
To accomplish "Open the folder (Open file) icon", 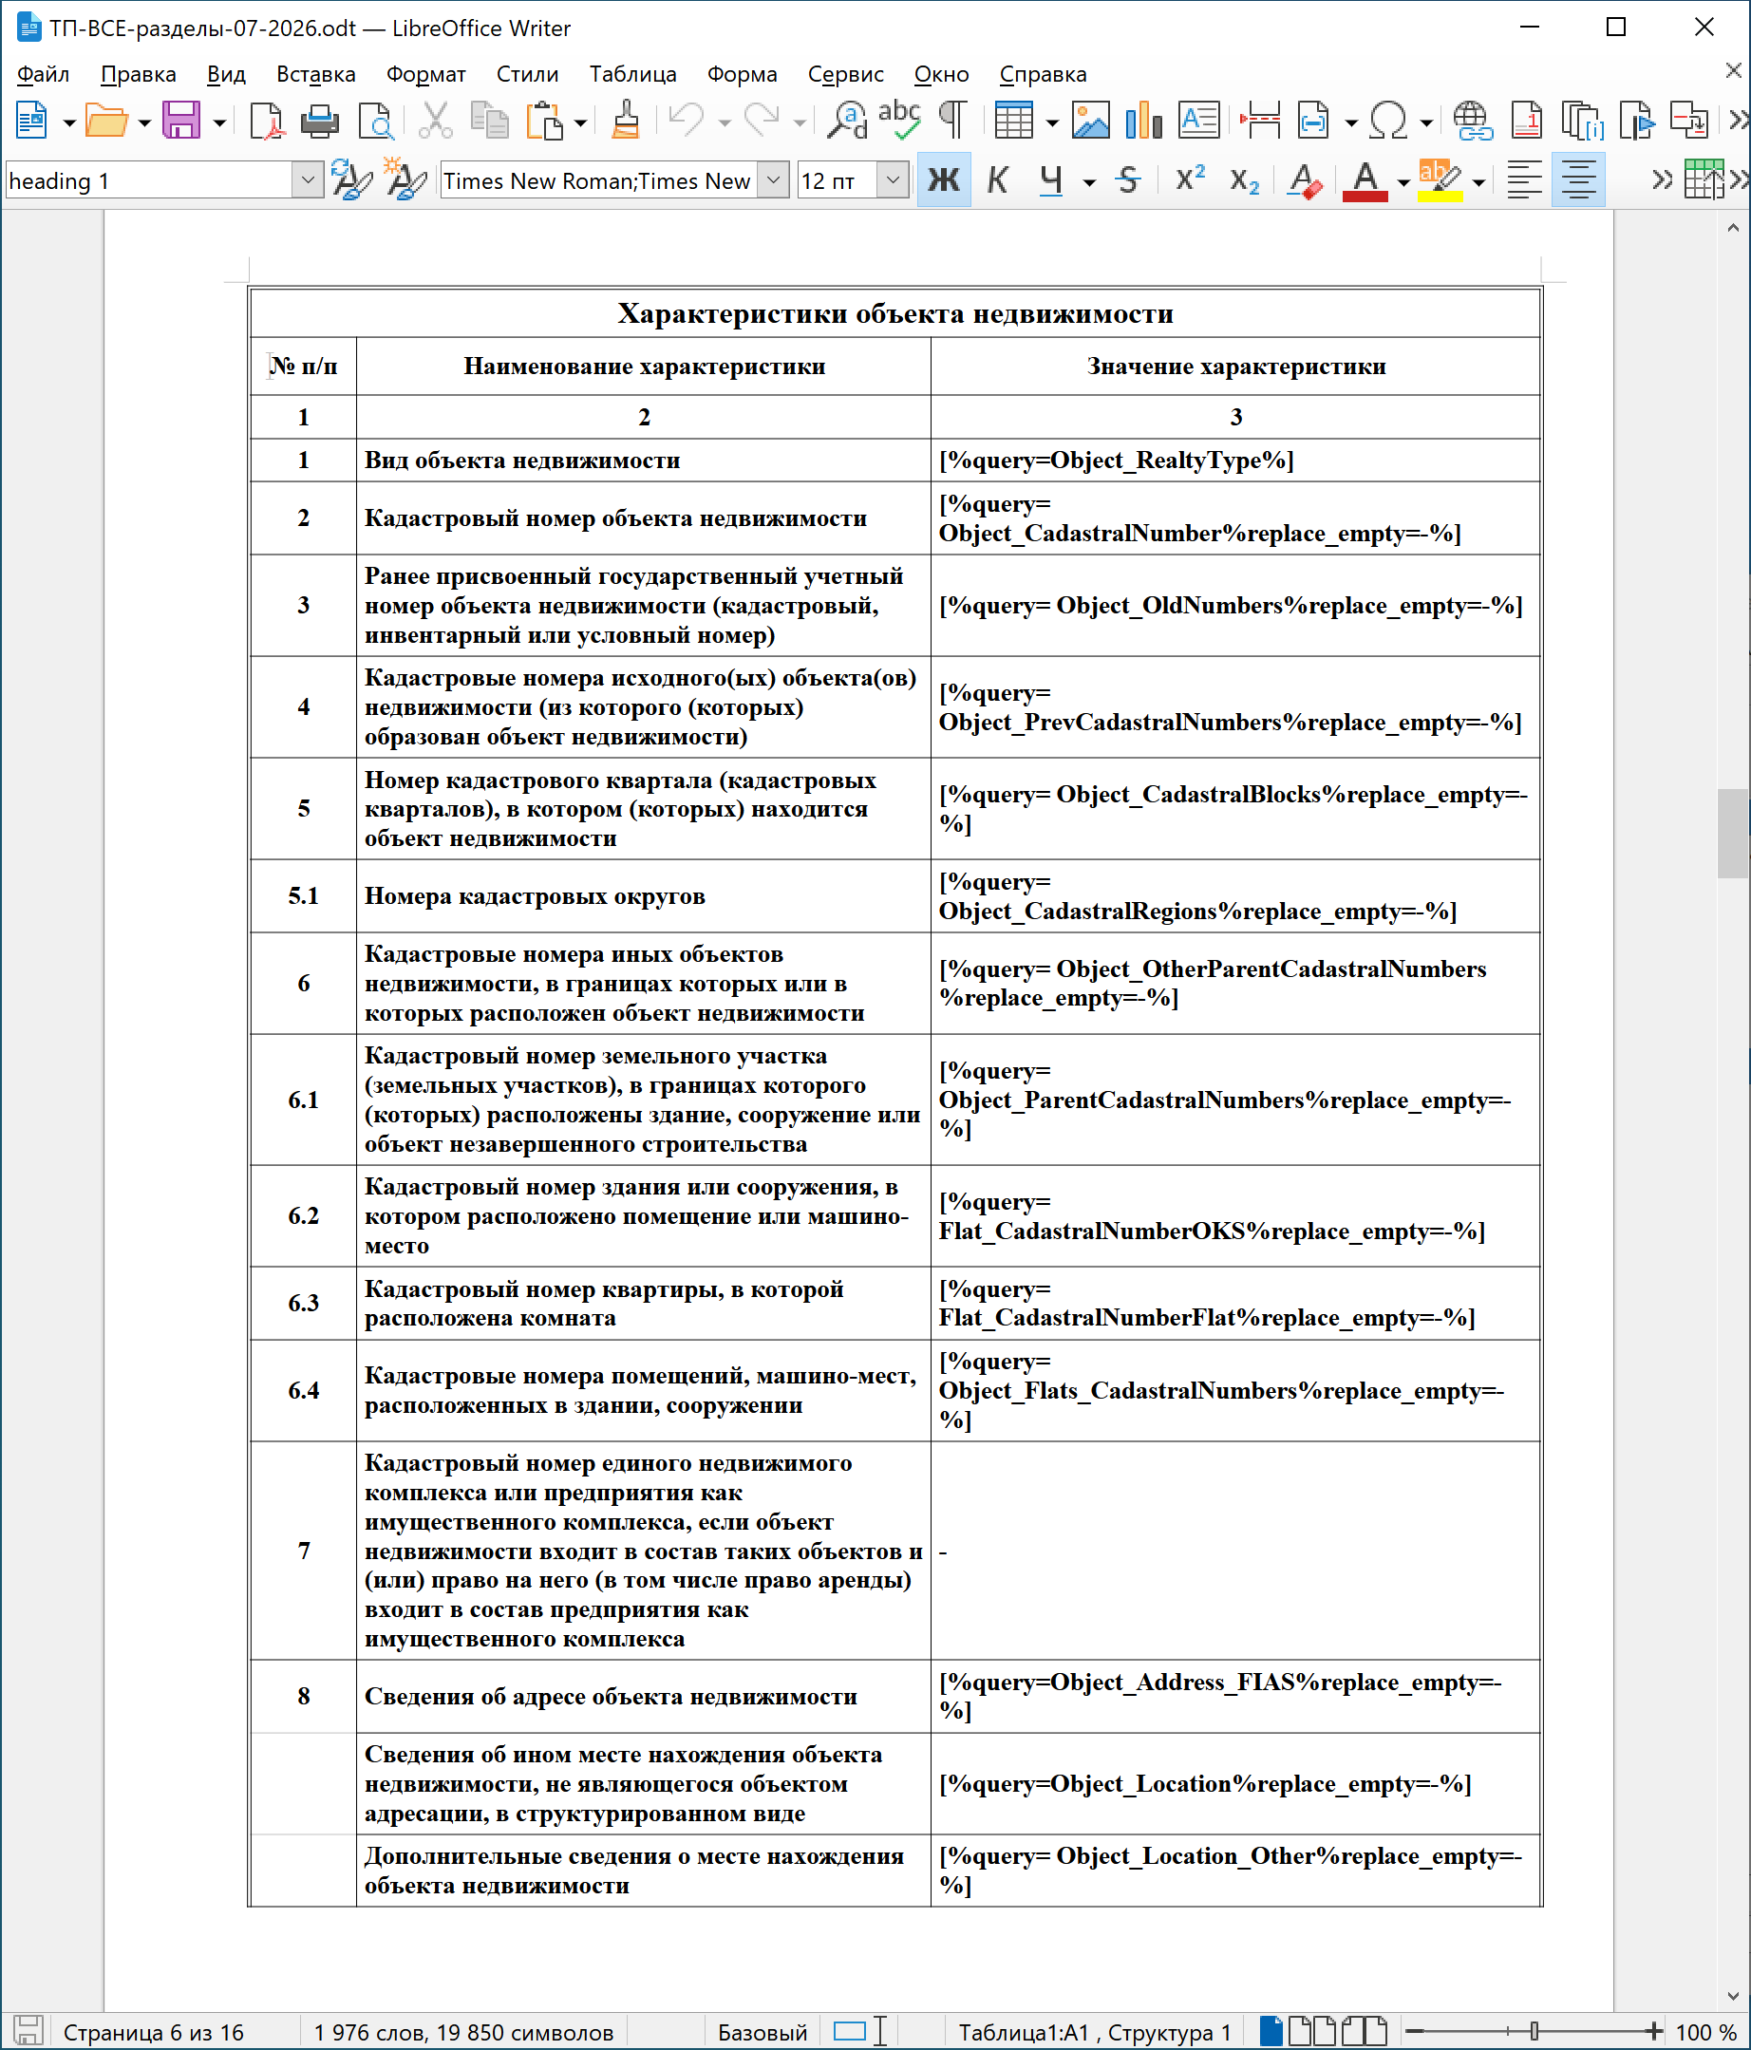I will (107, 121).
